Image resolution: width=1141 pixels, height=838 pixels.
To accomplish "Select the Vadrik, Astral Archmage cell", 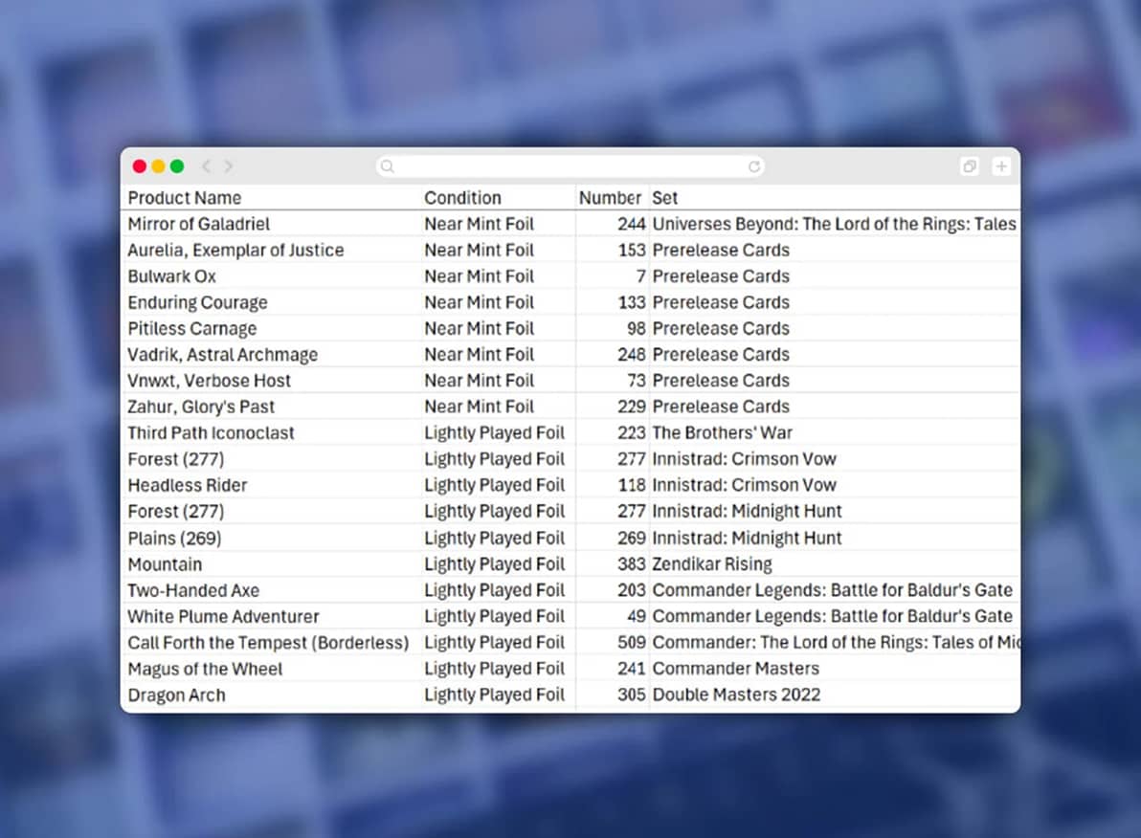I will [x=223, y=355].
